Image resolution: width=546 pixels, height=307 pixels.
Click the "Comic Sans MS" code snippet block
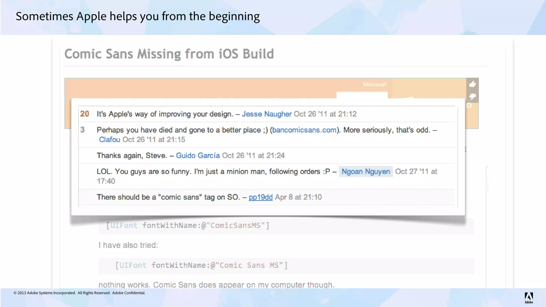[x=201, y=265]
